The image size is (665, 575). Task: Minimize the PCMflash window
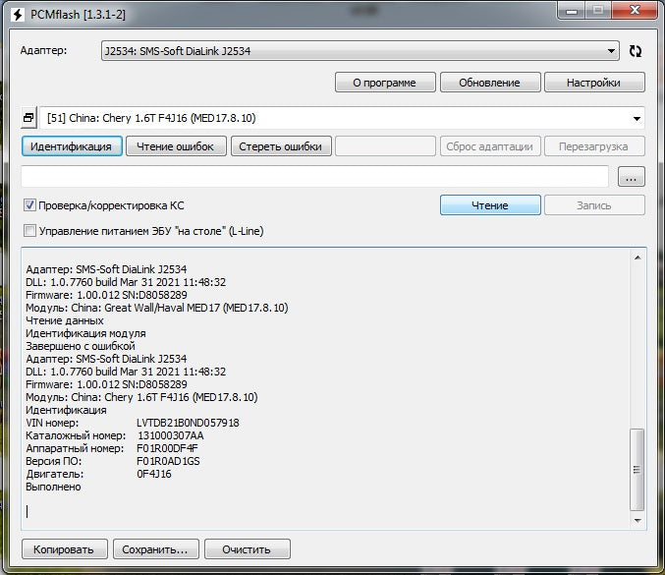[x=571, y=11]
